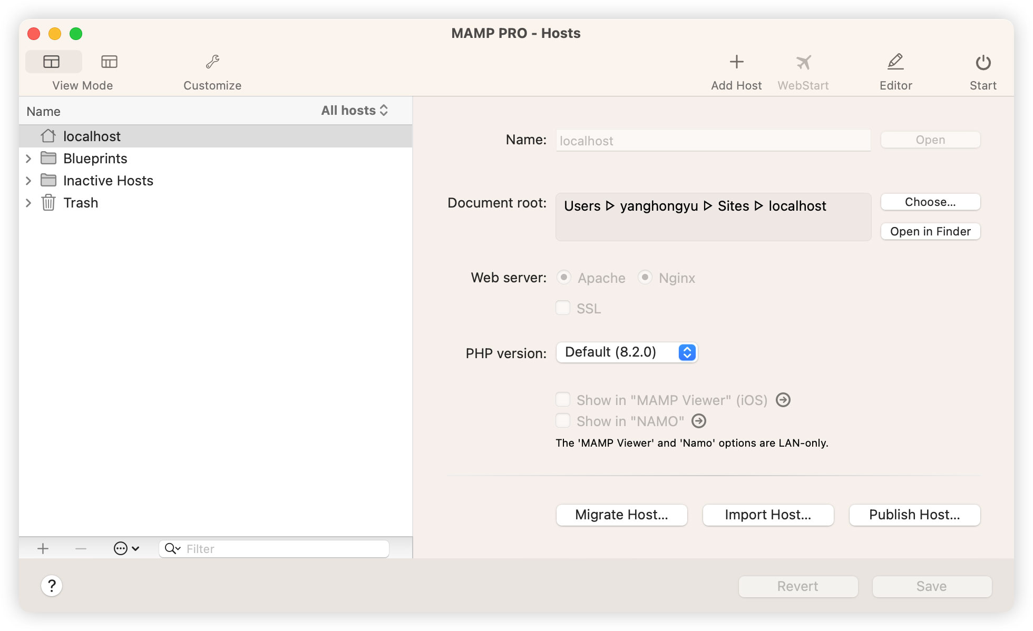
Task: Switch to the second View Mode layout icon
Action: 109,62
